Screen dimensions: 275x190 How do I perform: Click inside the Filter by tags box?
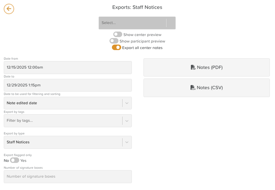62,121
